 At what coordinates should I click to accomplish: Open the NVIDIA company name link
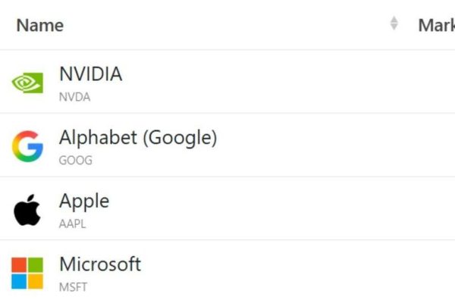[x=90, y=74]
